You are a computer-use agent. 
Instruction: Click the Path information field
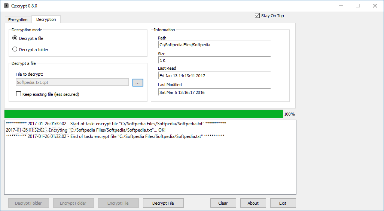(214, 45)
